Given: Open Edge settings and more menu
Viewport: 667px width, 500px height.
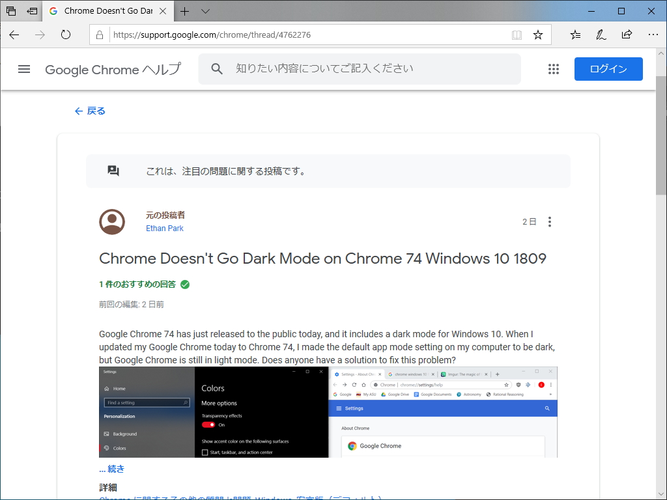Looking at the screenshot, I should point(653,35).
